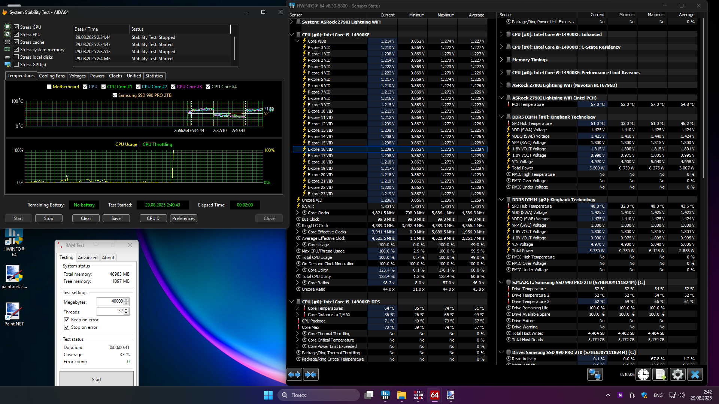Open Paint.NET desktop shortcut
Screen dimensions: 719x404
tap(14, 314)
